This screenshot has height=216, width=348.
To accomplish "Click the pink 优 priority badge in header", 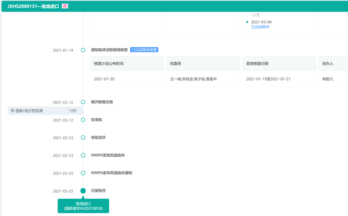I will pyautogui.click(x=64, y=6).
